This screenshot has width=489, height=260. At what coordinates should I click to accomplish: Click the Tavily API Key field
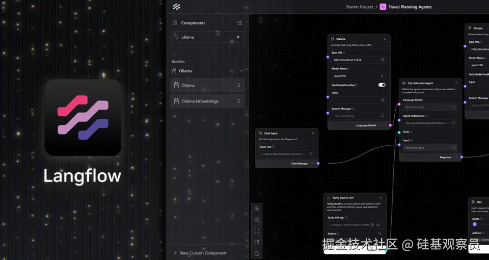pyautogui.click(x=355, y=225)
